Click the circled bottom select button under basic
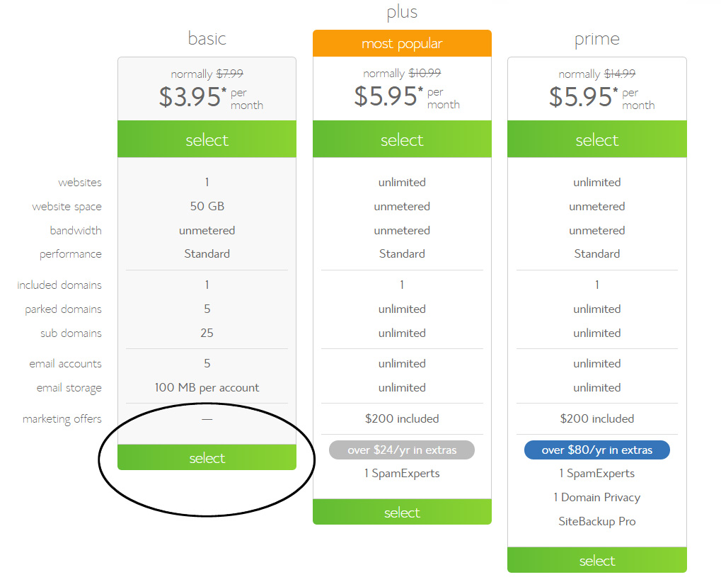Image resolution: width=721 pixels, height=577 pixels. tap(207, 457)
